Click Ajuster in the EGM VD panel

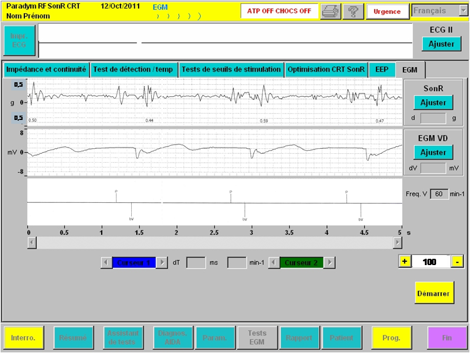point(433,153)
